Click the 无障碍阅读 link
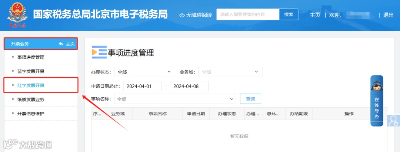Image resolution: width=400 pixels, height=152 pixels. 199,15
